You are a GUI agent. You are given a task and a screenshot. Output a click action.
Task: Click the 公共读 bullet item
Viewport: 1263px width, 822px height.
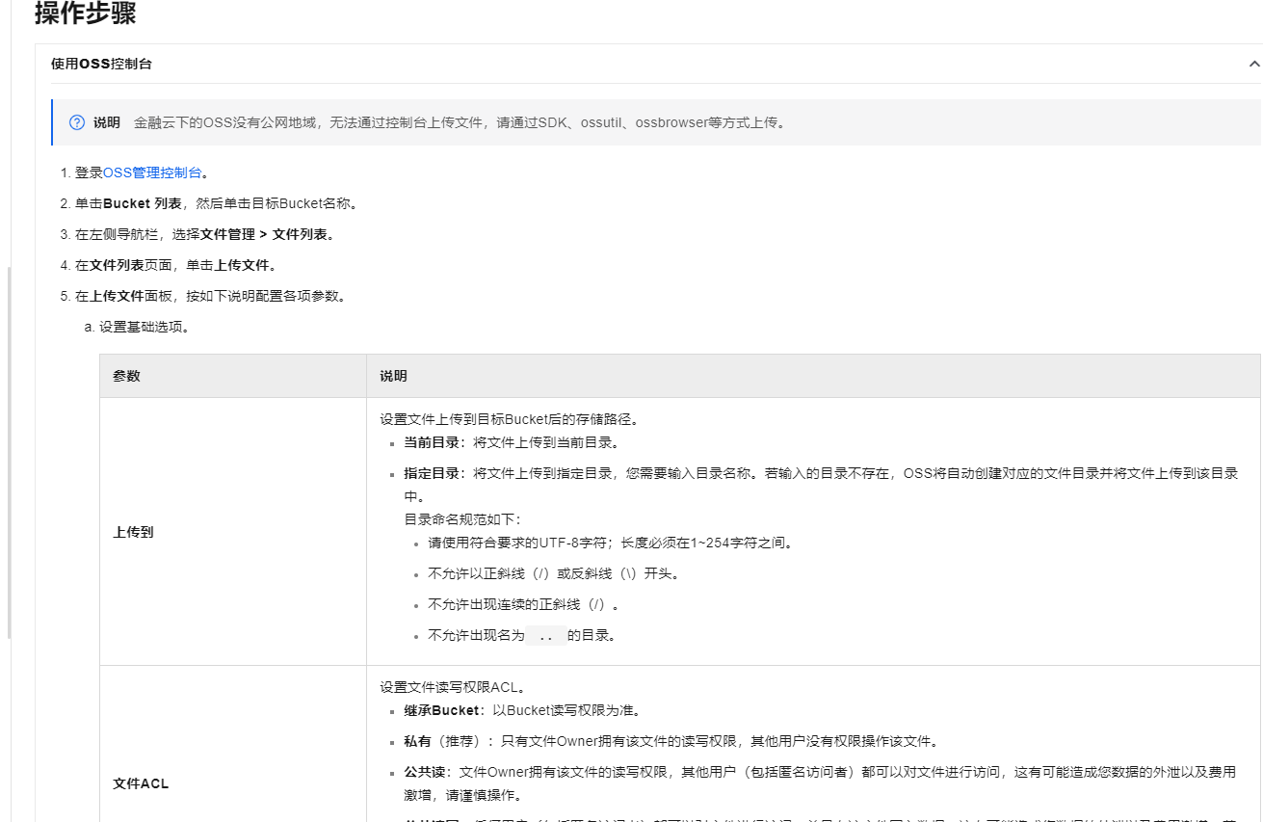[x=820, y=783]
